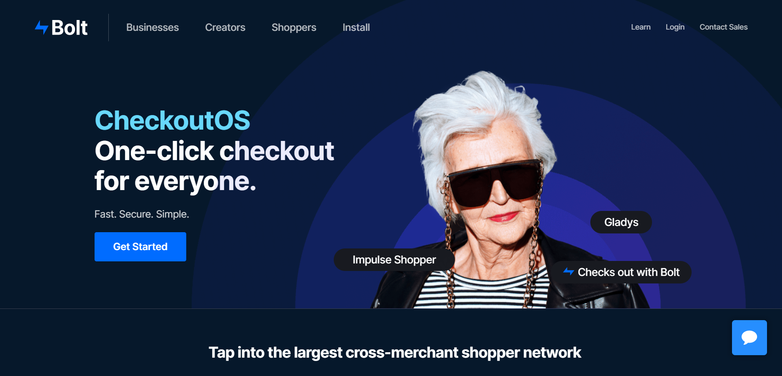Click Contact Sales in the header
Image resolution: width=782 pixels, height=376 pixels.
tap(724, 27)
